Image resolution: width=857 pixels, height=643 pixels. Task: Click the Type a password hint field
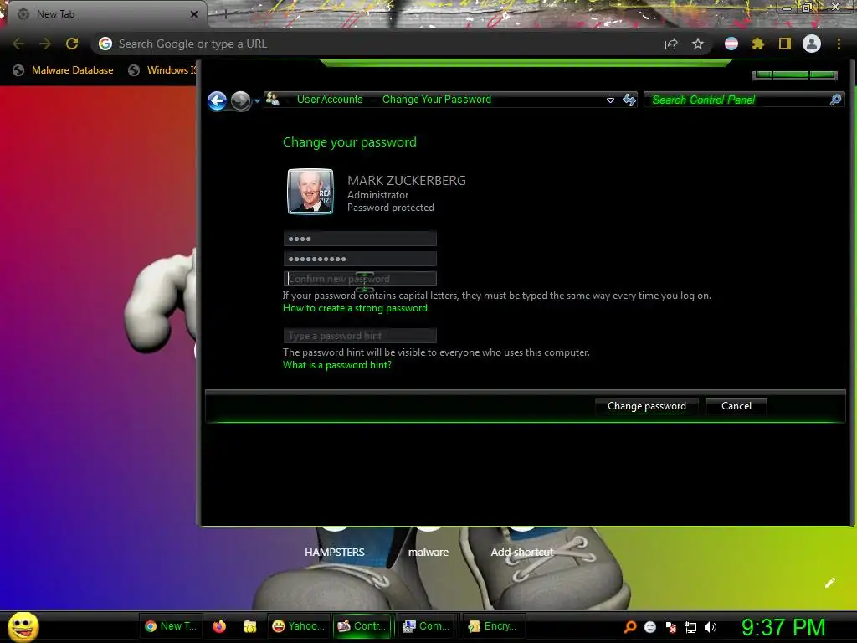(360, 336)
